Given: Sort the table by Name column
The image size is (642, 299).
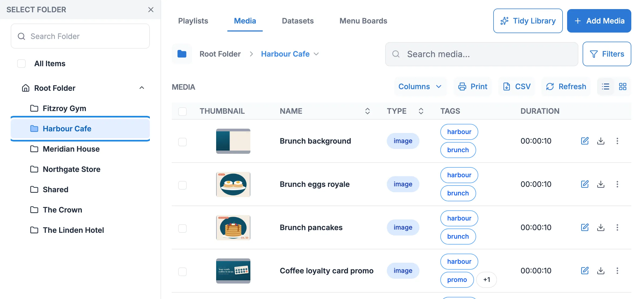Looking at the screenshot, I should point(368,111).
